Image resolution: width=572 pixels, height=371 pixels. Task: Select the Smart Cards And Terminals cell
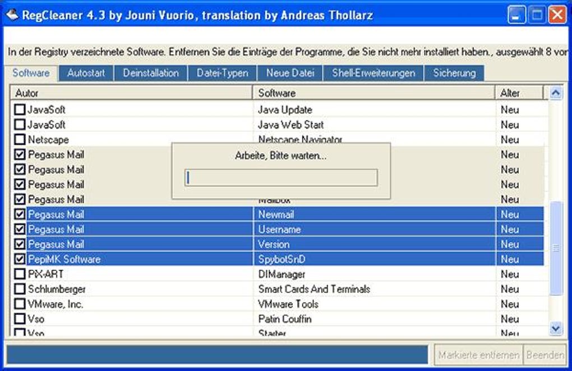[314, 289]
